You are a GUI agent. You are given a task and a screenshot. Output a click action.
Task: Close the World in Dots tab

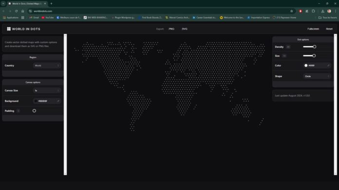click(x=45, y=4)
